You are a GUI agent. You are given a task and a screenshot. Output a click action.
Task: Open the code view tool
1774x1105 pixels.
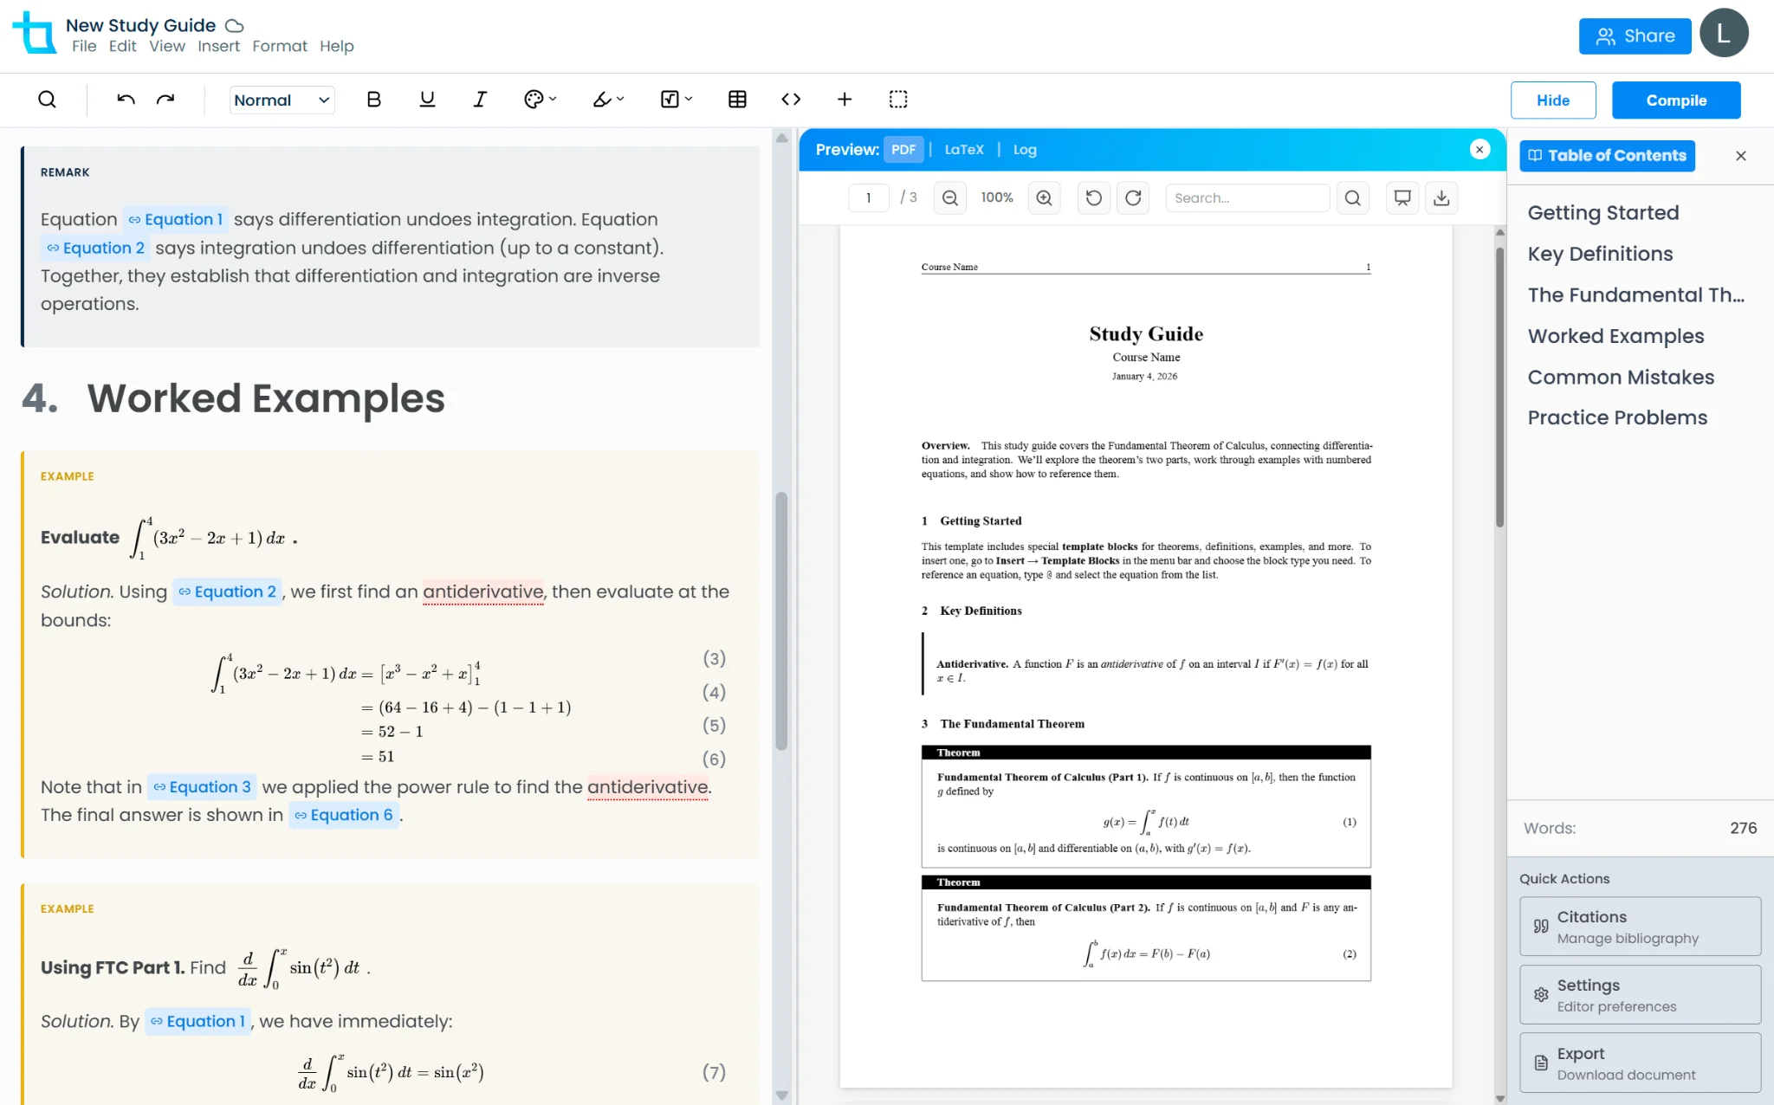(x=790, y=99)
